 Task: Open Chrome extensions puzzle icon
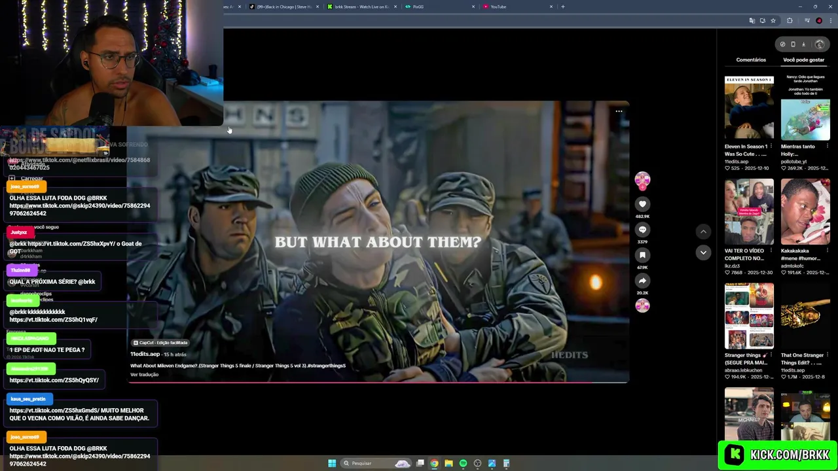point(790,20)
